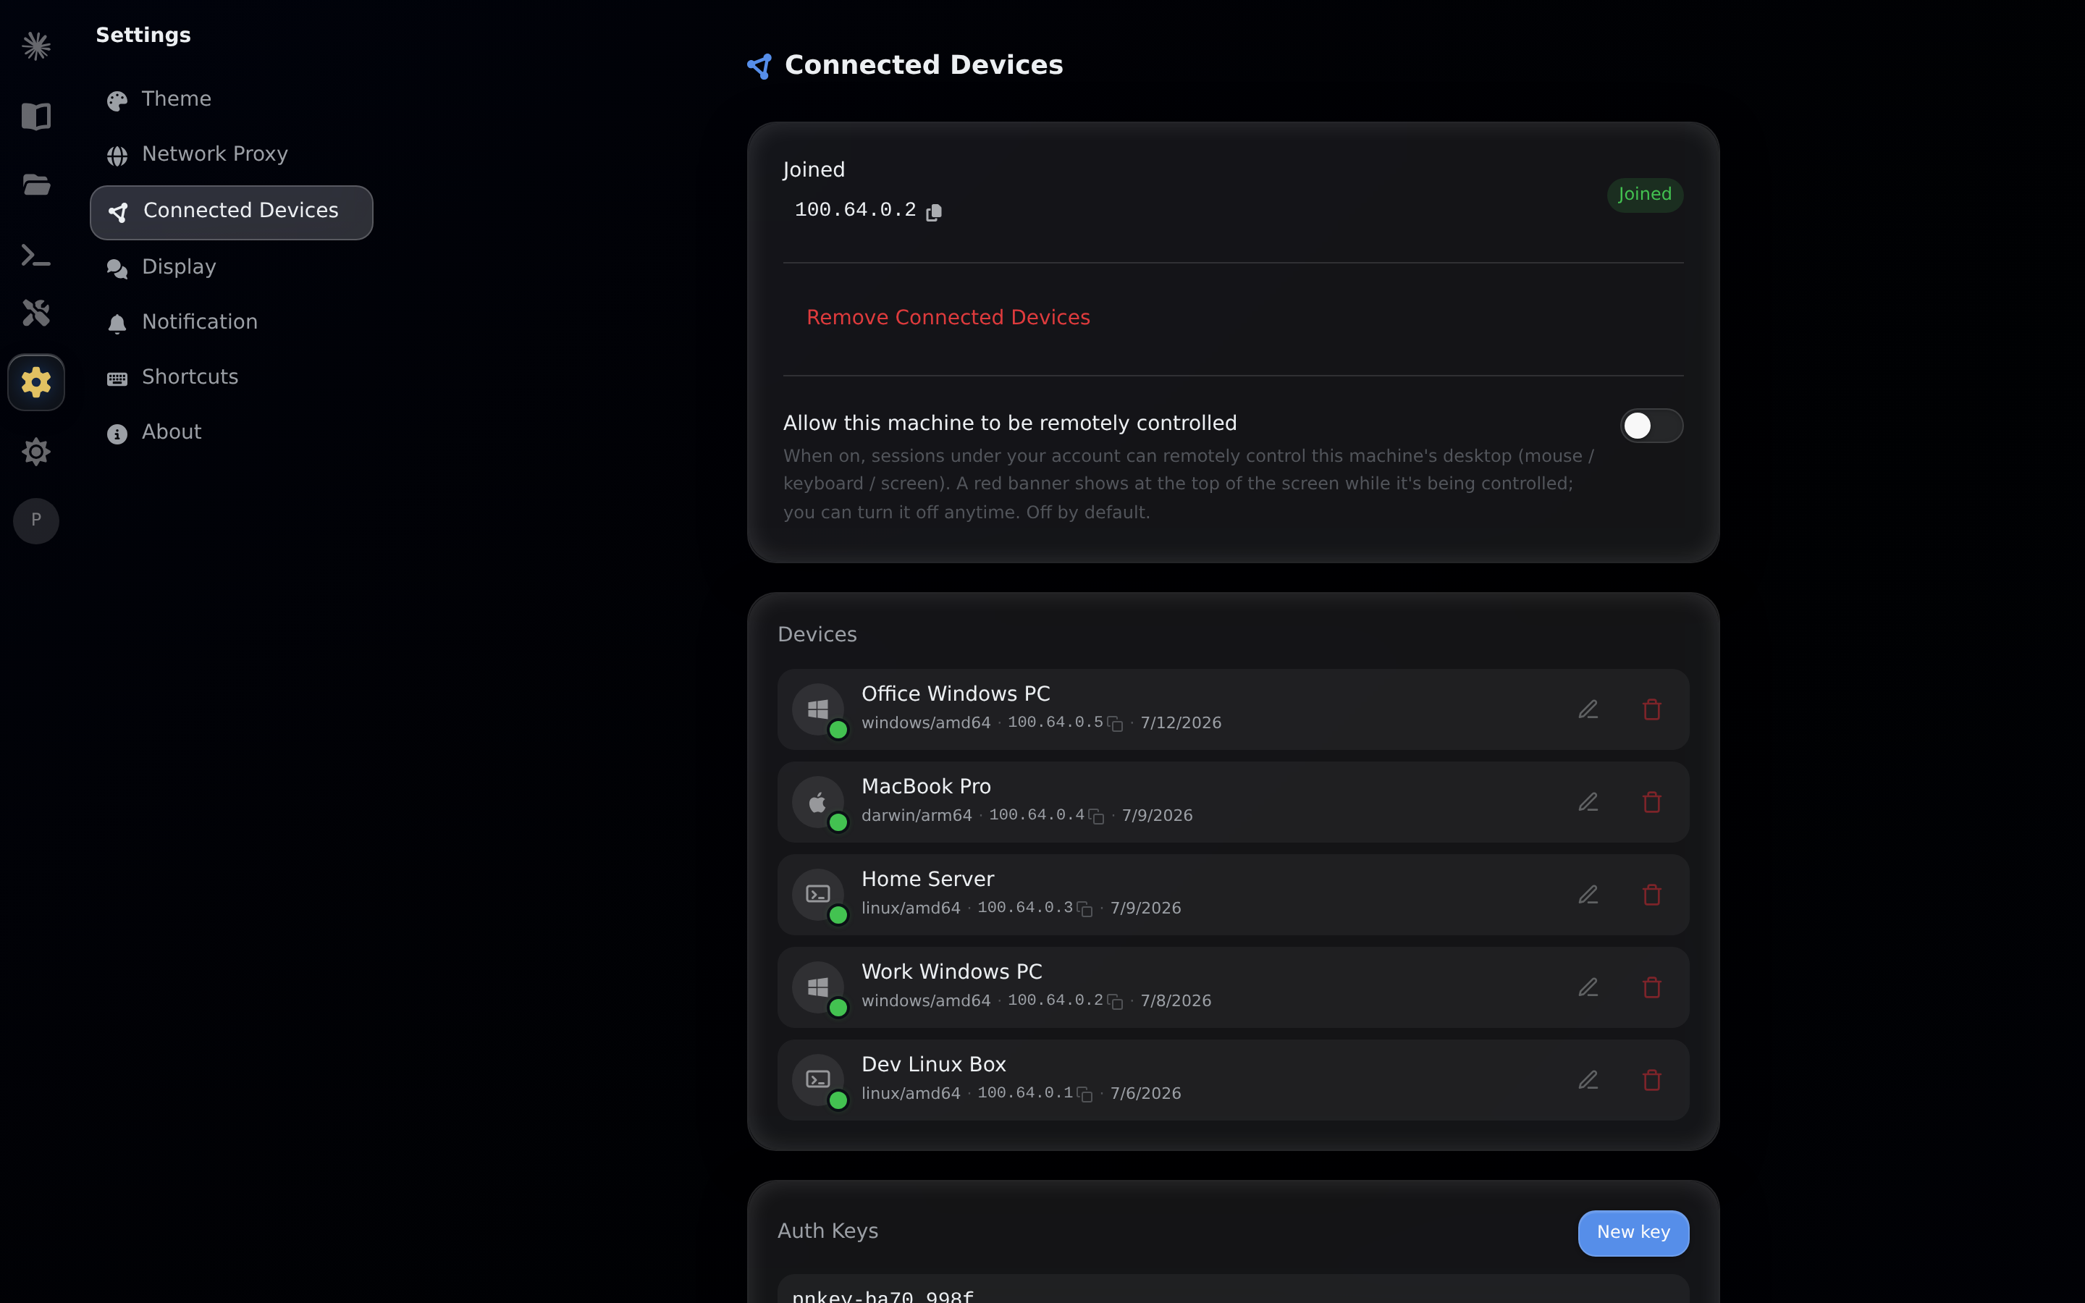Screen dimensions: 2085x1303
Task: Click Remove Connected Devices link
Action: click(x=948, y=318)
